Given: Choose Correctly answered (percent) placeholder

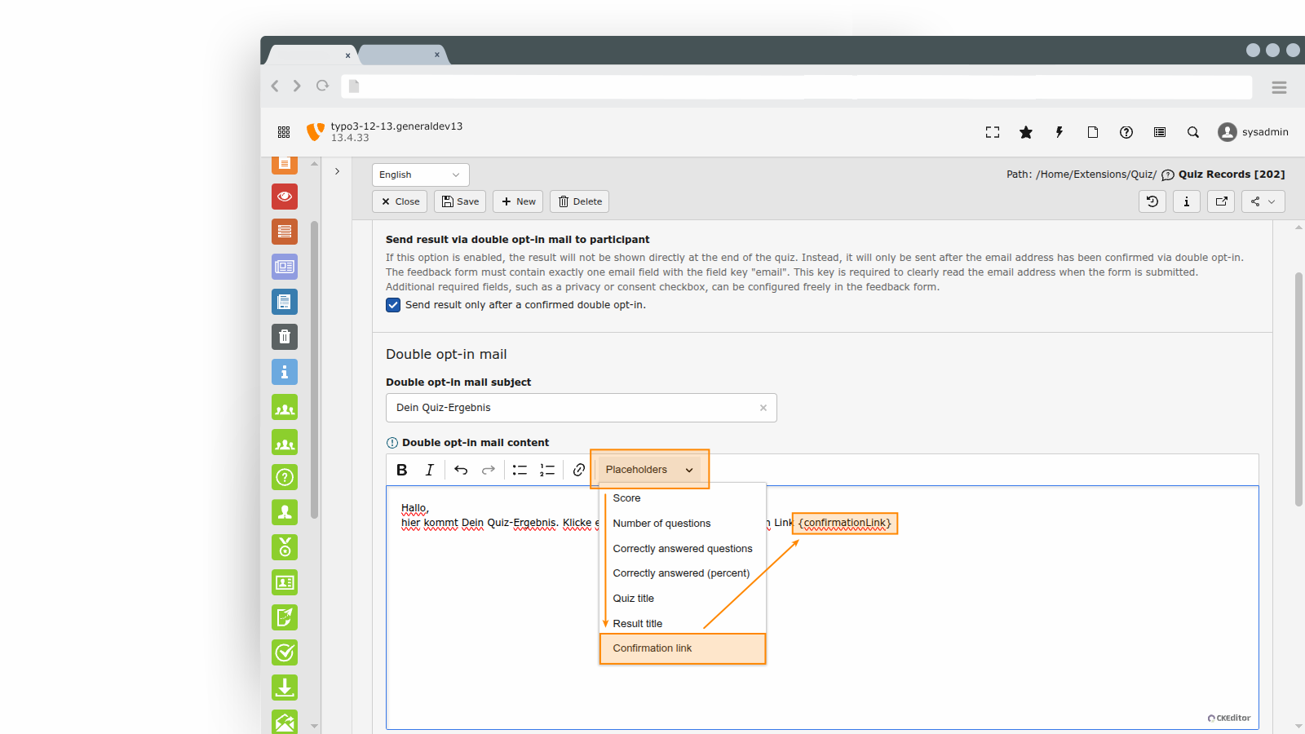Looking at the screenshot, I should [x=683, y=573].
